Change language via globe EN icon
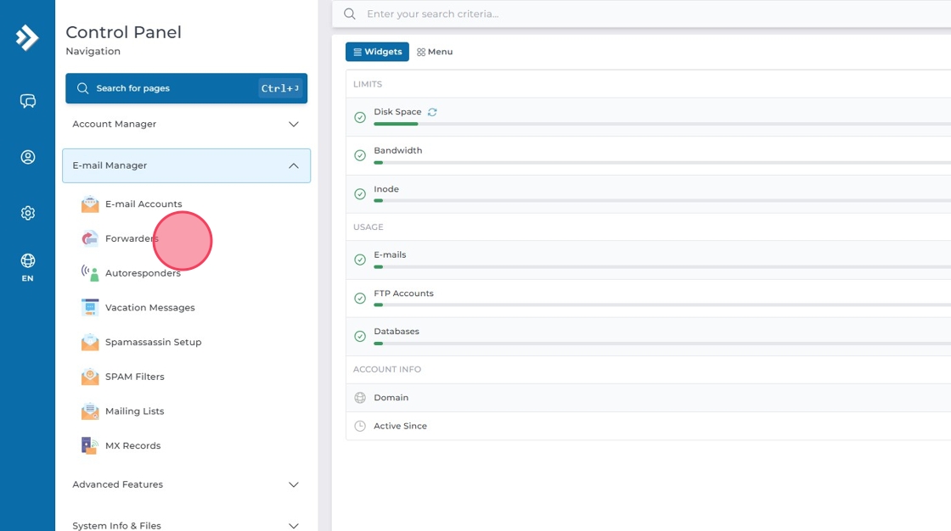Screen dimensions: 951x531 pos(28,266)
